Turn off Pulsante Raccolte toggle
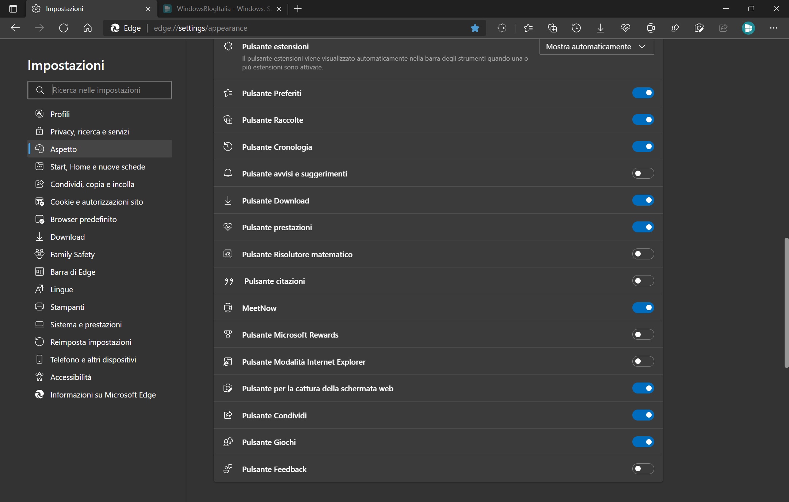The width and height of the screenshot is (789, 502). coord(643,119)
